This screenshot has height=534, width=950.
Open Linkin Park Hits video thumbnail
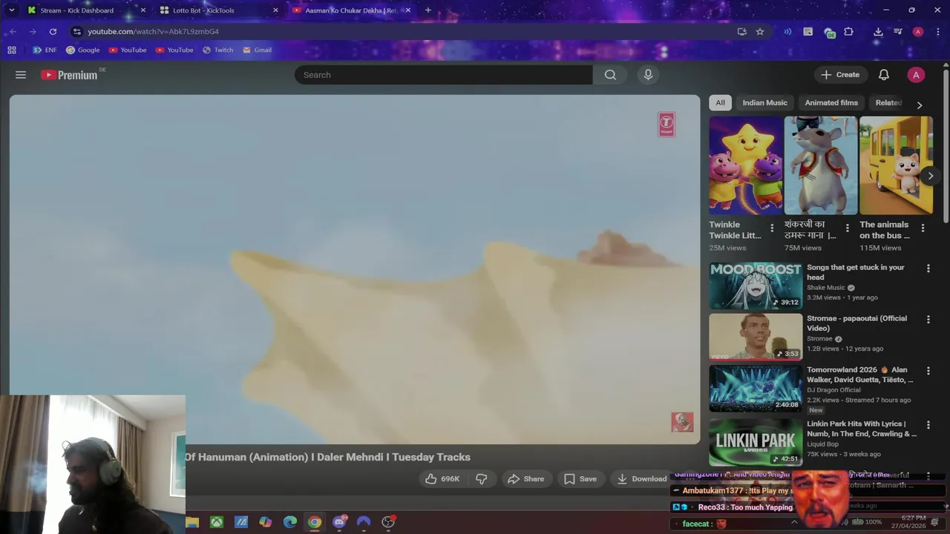pos(756,442)
